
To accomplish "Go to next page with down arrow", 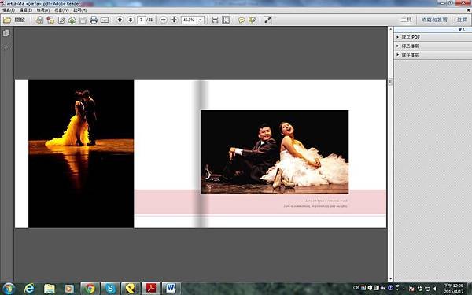I will point(131,20).
